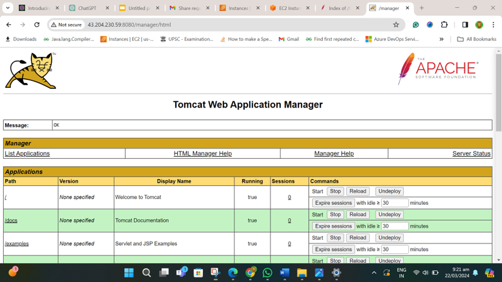This screenshot has height=282, width=502.
Task: Open the sessions count for /docs
Action: (x=289, y=220)
